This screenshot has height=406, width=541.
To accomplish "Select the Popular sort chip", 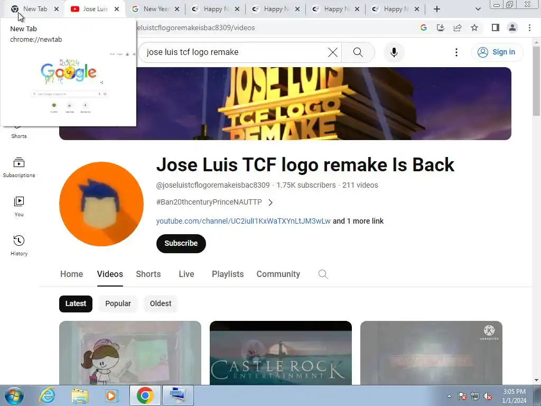I will (118, 304).
